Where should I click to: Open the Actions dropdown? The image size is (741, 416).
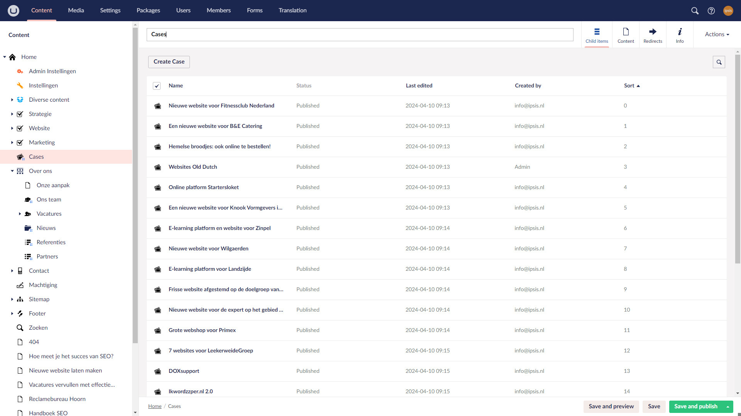pos(717,34)
